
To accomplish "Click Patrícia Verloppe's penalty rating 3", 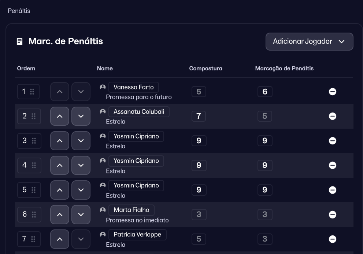I will [265, 239].
